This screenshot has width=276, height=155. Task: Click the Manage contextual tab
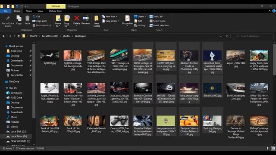[56, 6]
